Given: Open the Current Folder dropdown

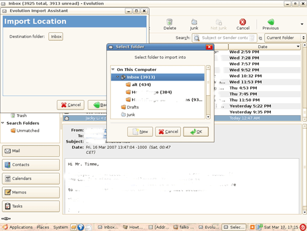Looking at the screenshot, I should tap(285, 37).
